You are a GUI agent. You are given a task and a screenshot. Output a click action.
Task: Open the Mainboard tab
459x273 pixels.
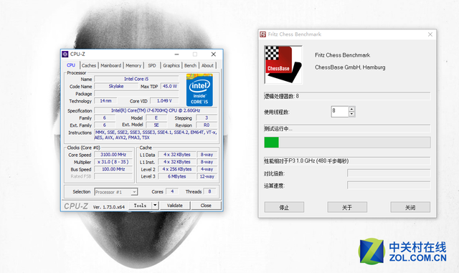pos(110,65)
